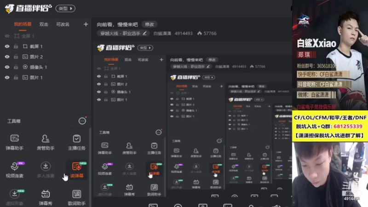Screen dimensions: 368x207
Task: Select the 可改名 tab in the largest nested preview
Action: click(143, 60)
